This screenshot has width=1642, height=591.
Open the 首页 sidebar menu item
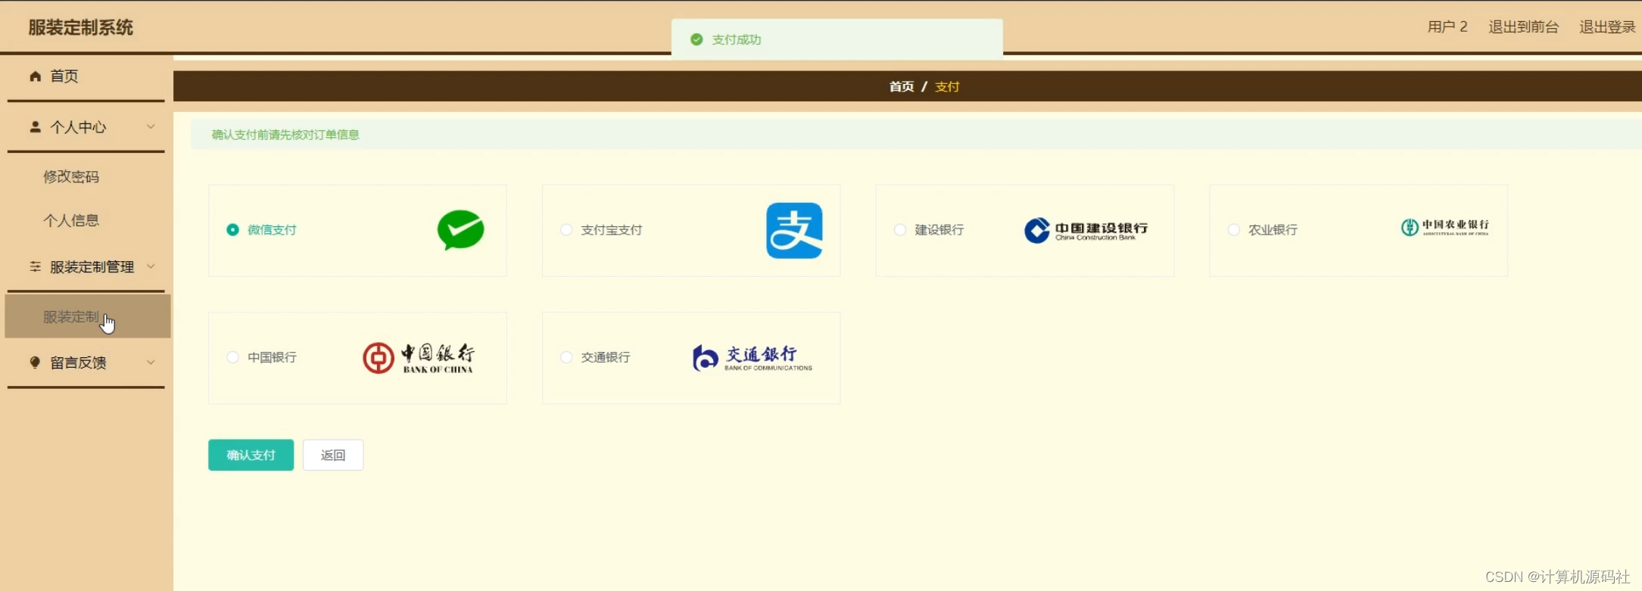(x=86, y=76)
